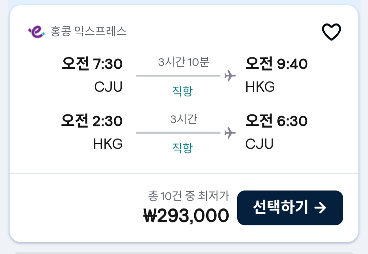Click the Hong Kong Express airline logo

pyautogui.click(x=36, y=32)
